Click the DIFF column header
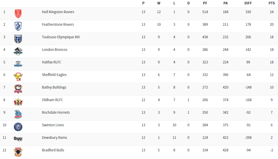 (x=248, y=3)
